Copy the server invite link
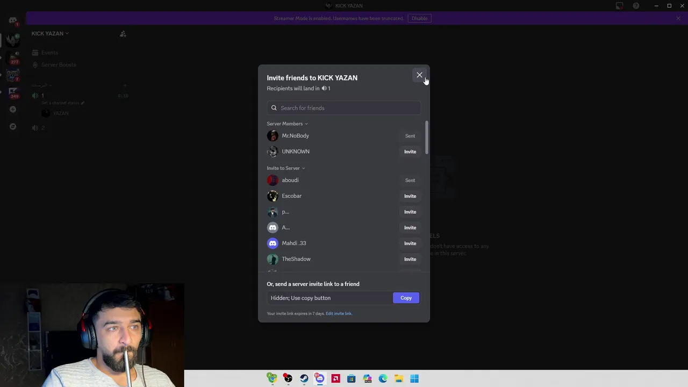 pyautogui.click(x=406, y=298)
